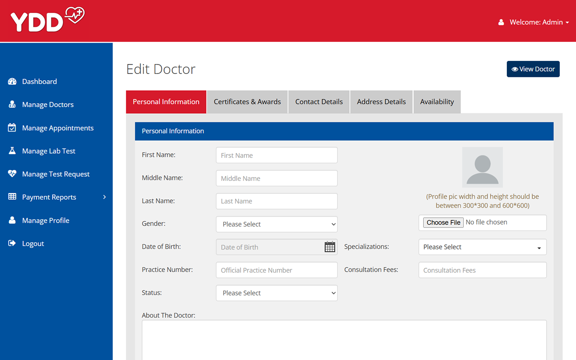
Task: Switch to the Availability tab
Action: (437, 102)
